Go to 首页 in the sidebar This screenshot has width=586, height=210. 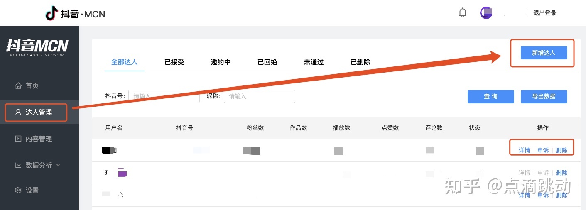pyautogui.click(x=32, y=85)
